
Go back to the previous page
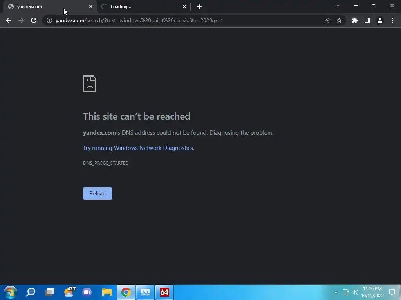click(9, 20)
